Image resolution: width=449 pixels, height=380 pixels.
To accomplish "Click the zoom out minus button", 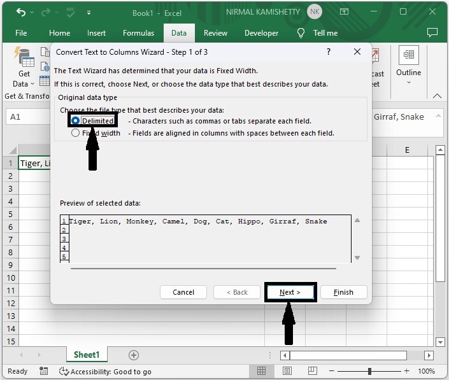I will pyautogui.click(x=332, y=371).
